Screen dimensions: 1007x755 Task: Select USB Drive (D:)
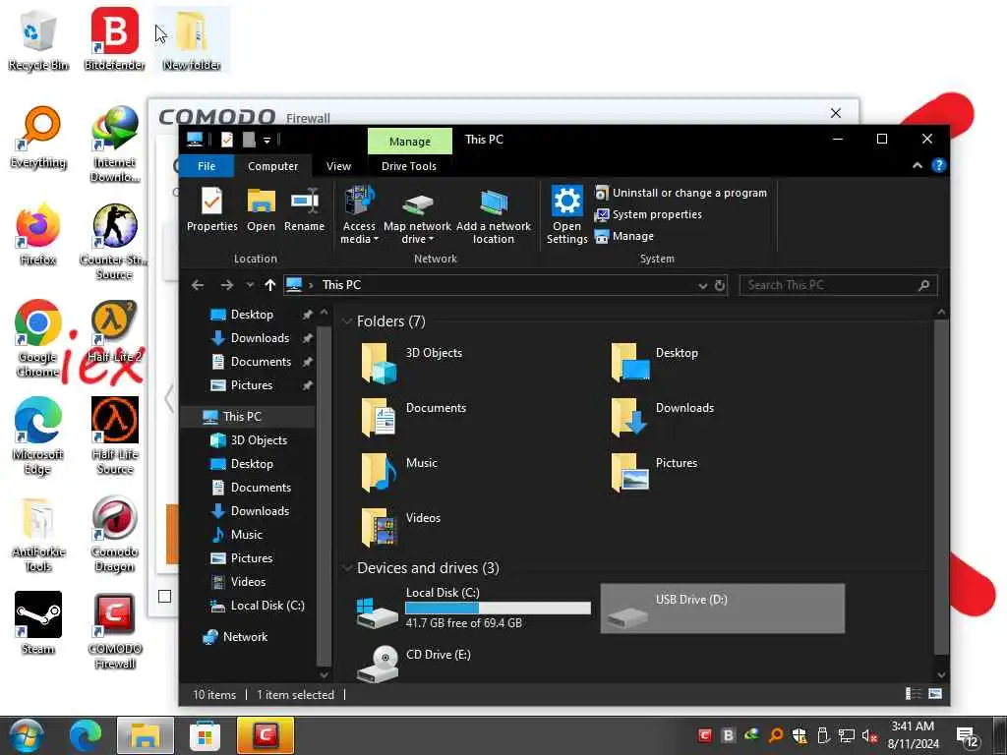point(723,609)
